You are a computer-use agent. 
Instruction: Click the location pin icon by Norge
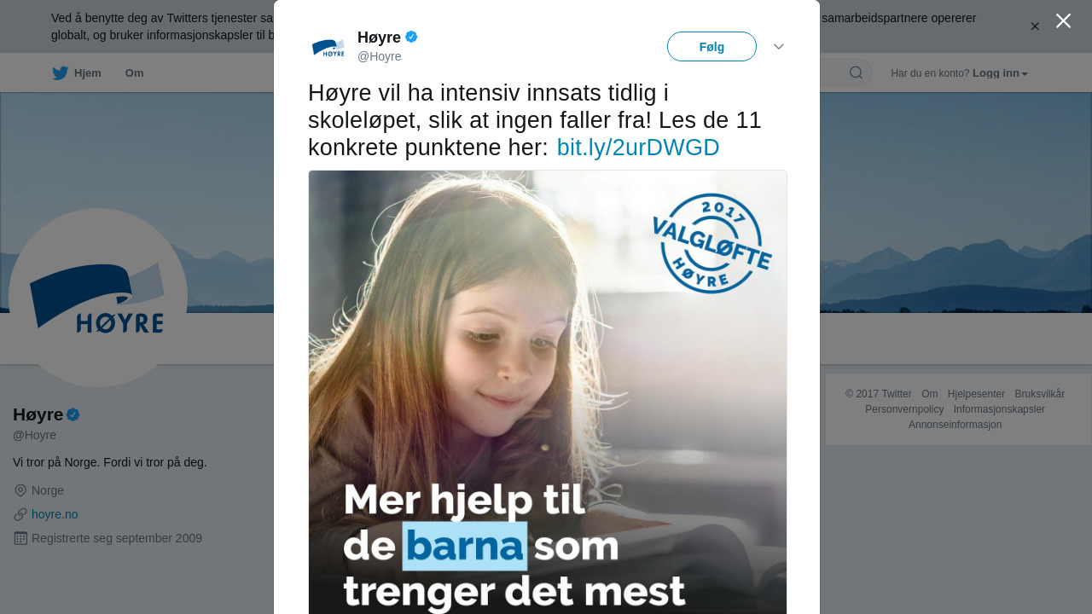click(20, 490)
